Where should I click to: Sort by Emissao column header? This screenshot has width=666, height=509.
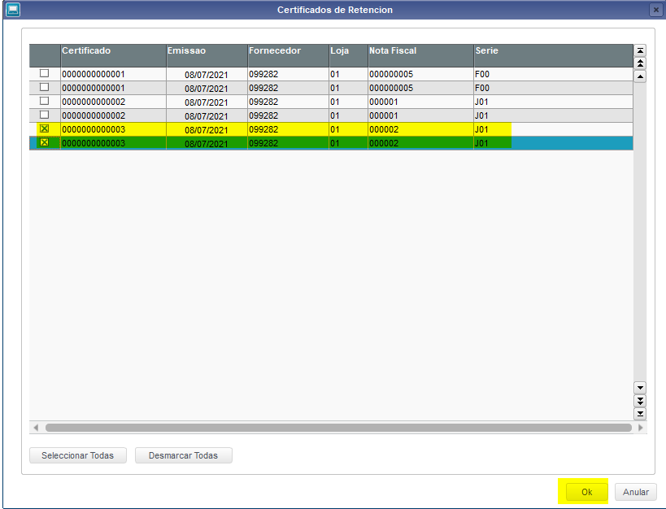pyautogui.click(x=207, y=55)
